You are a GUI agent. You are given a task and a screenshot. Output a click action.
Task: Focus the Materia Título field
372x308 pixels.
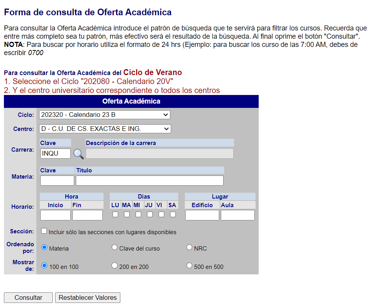click(x=149, y=181)
